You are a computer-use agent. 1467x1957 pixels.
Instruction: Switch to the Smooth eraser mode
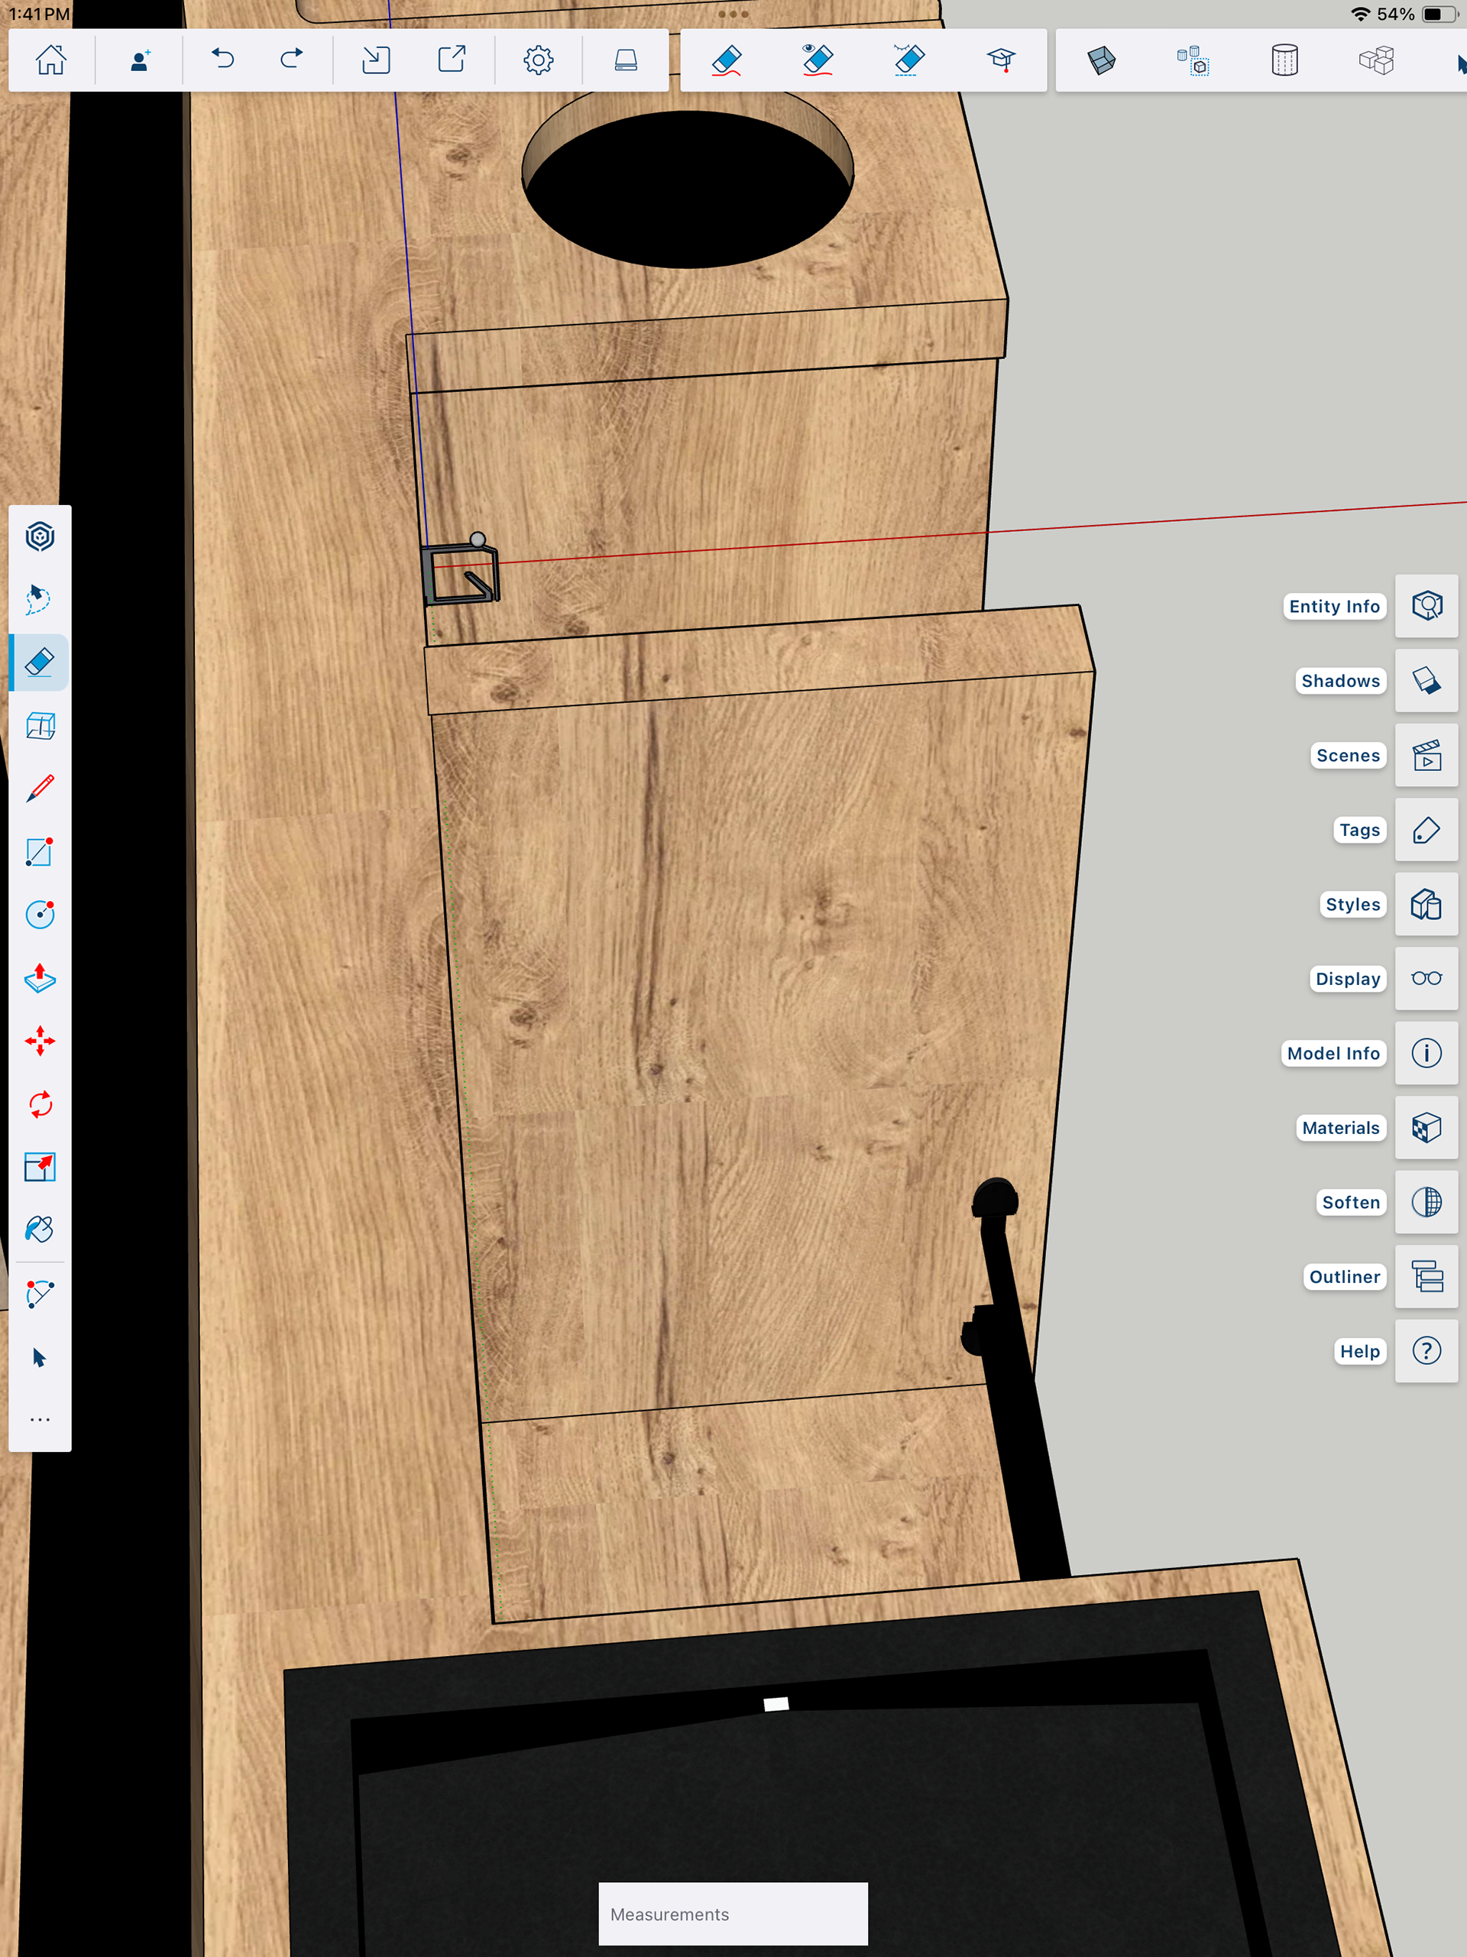click(908, 60)
